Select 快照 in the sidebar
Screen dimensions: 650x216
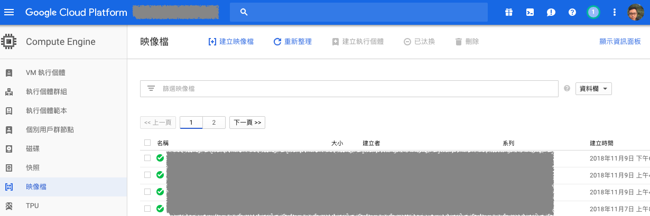(x=33, y=168)
